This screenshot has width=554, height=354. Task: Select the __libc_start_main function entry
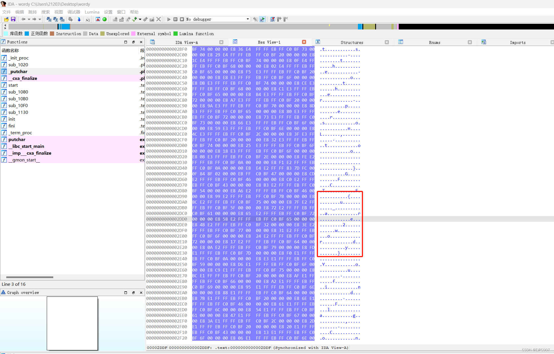click(26, 146)
